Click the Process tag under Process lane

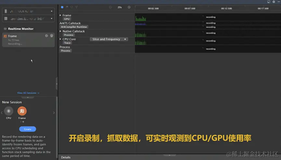(x=66, y=51)
